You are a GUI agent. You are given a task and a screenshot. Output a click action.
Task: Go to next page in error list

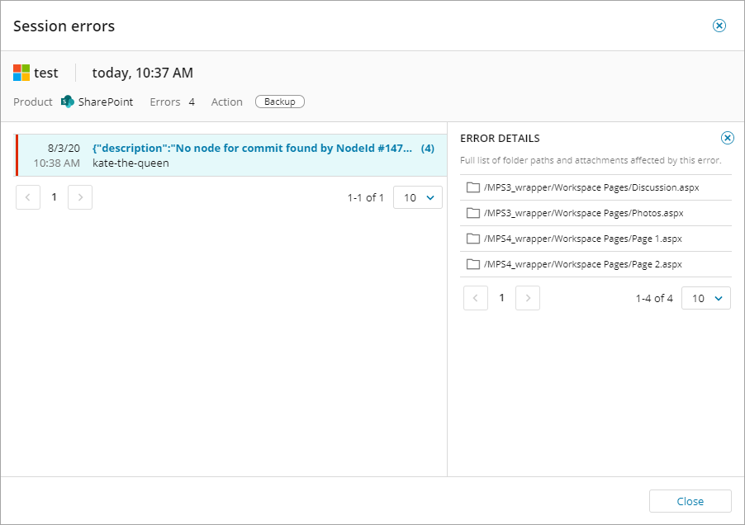80,197
